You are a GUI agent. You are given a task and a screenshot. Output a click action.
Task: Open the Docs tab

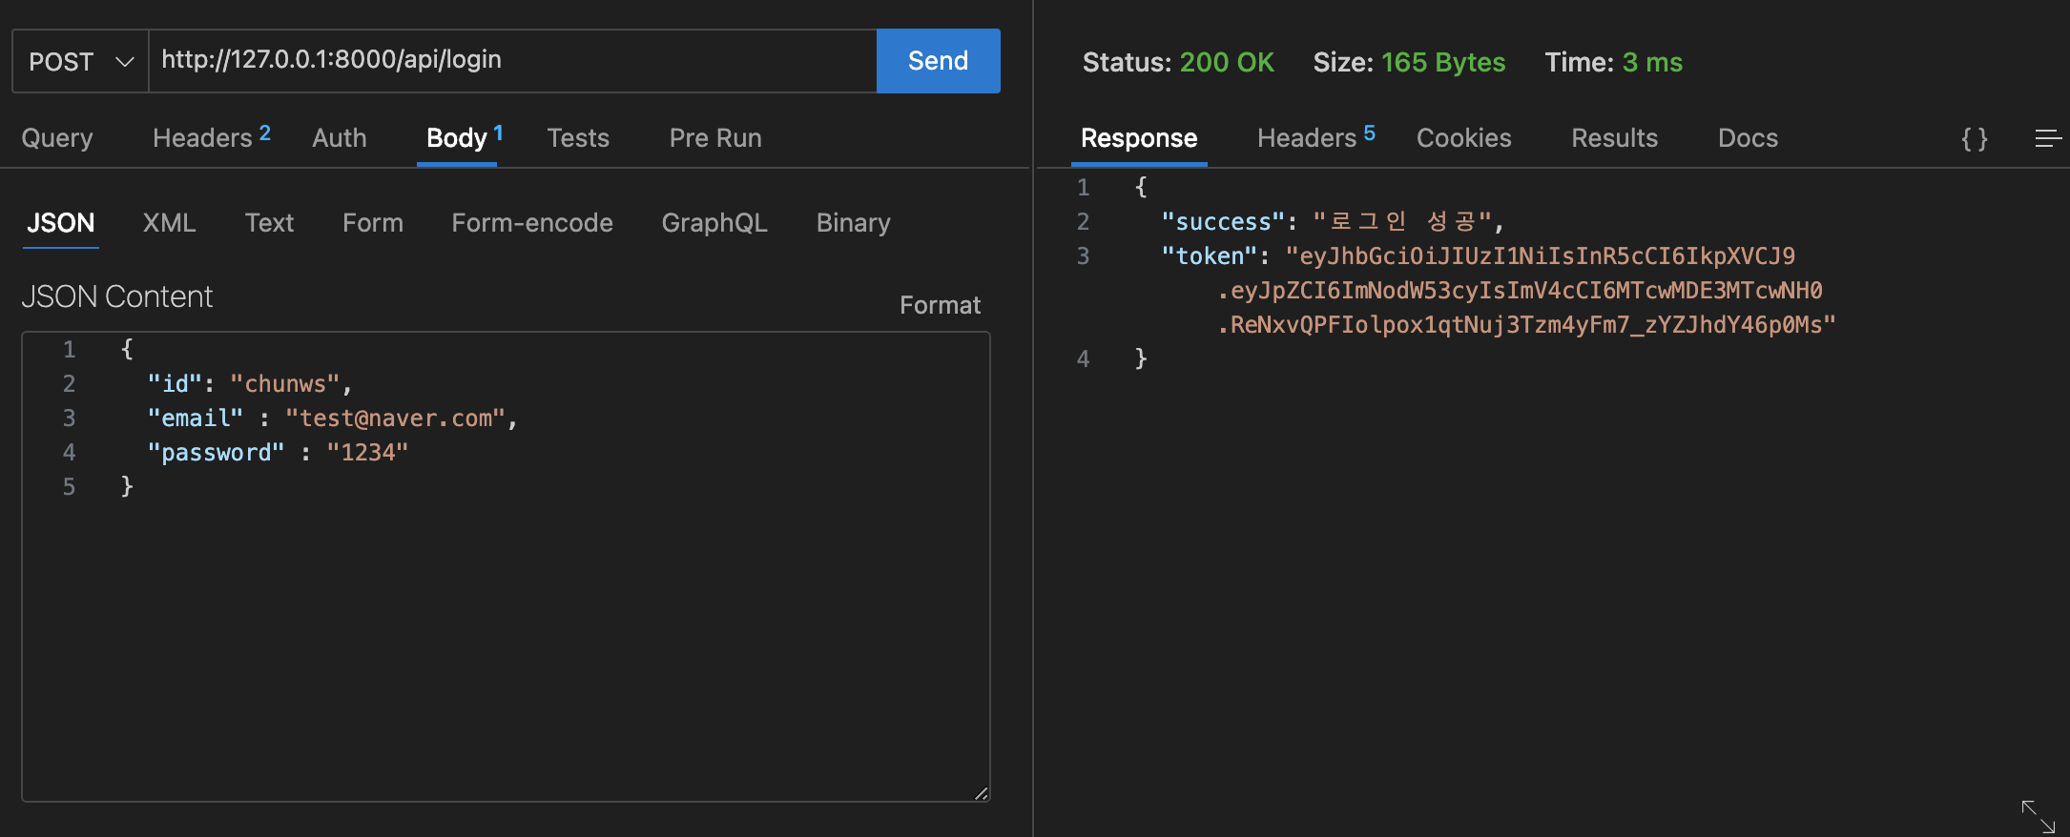(1748, 138)
